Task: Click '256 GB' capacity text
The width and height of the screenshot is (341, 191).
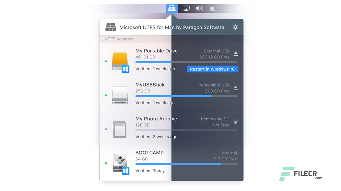Action: tap(143, 91)
